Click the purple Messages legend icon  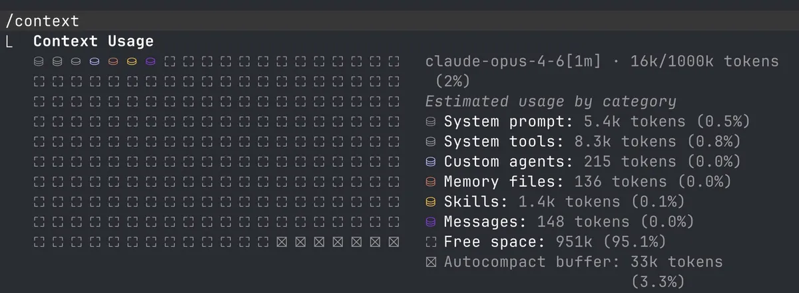tap(431, 221)
